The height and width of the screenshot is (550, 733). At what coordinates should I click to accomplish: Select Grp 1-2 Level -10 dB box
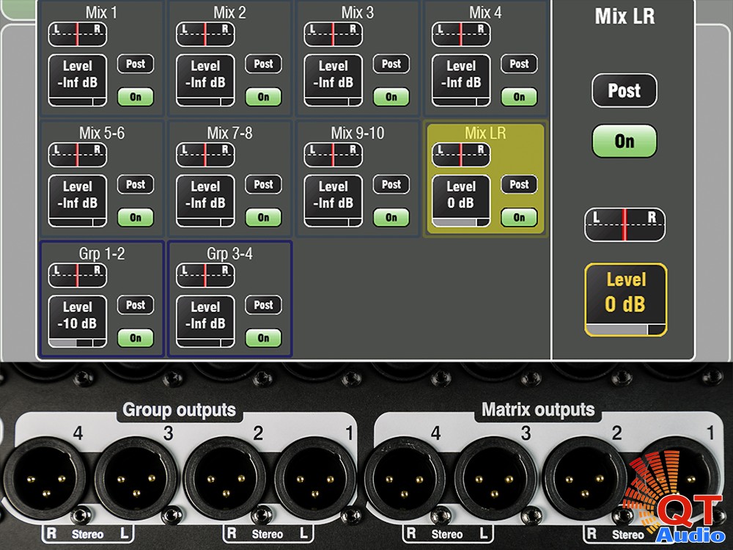coord(78,321)
